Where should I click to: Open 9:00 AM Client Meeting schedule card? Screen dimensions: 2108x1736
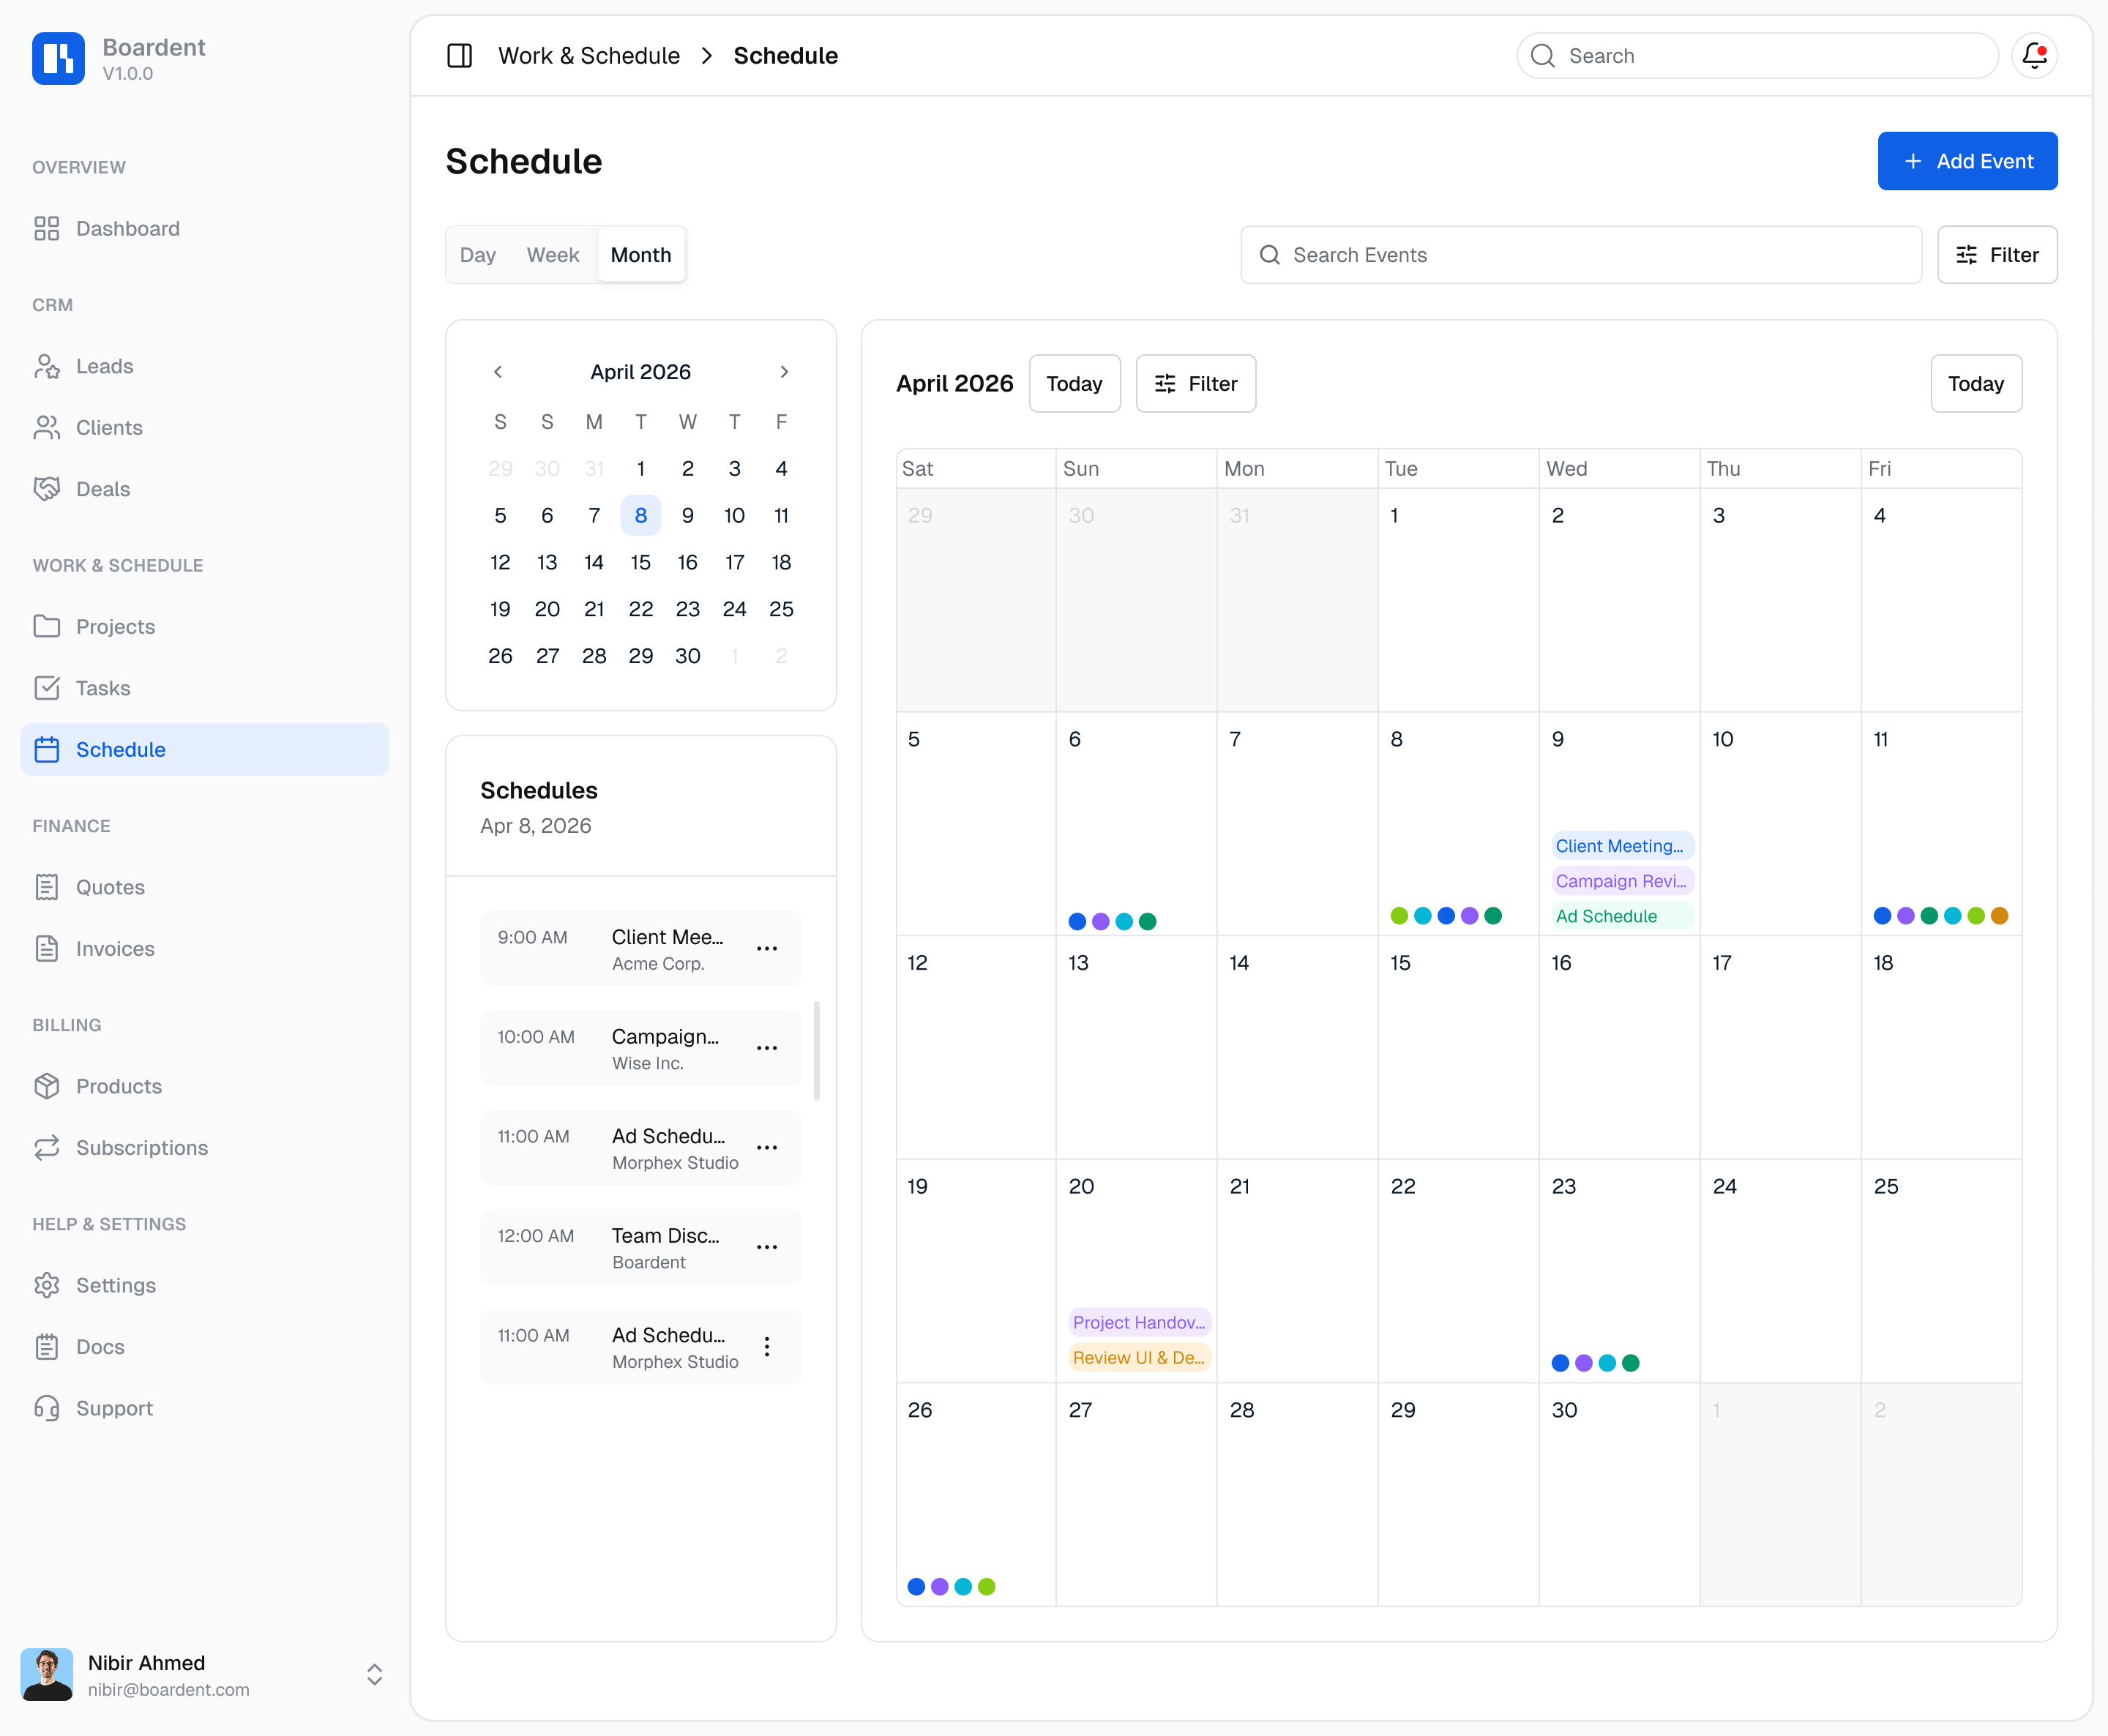click(641, 949)
